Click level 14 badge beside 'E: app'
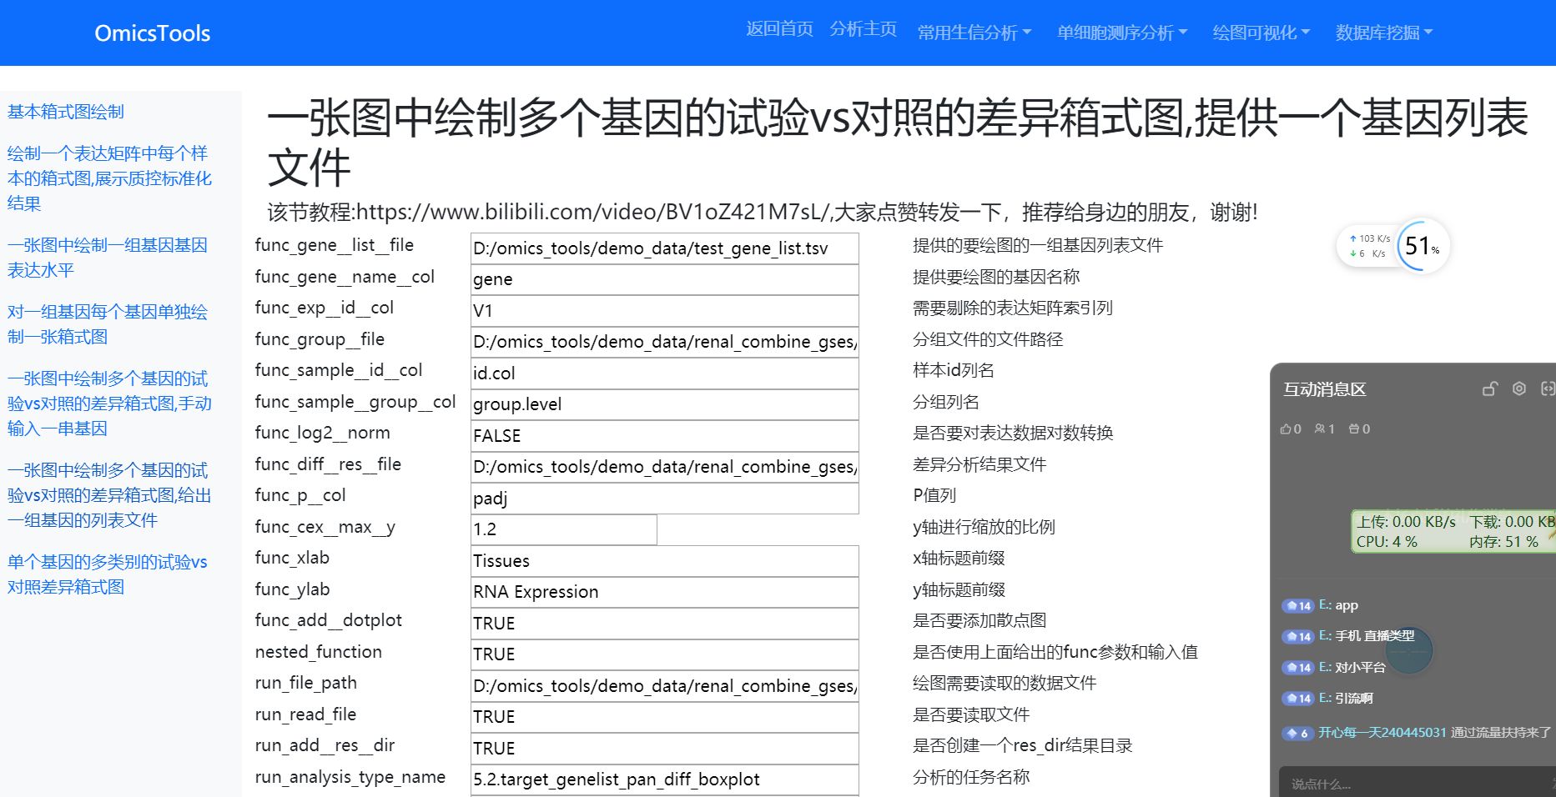The height and width of the screenshot is (797, 1556). [1297, 606]
